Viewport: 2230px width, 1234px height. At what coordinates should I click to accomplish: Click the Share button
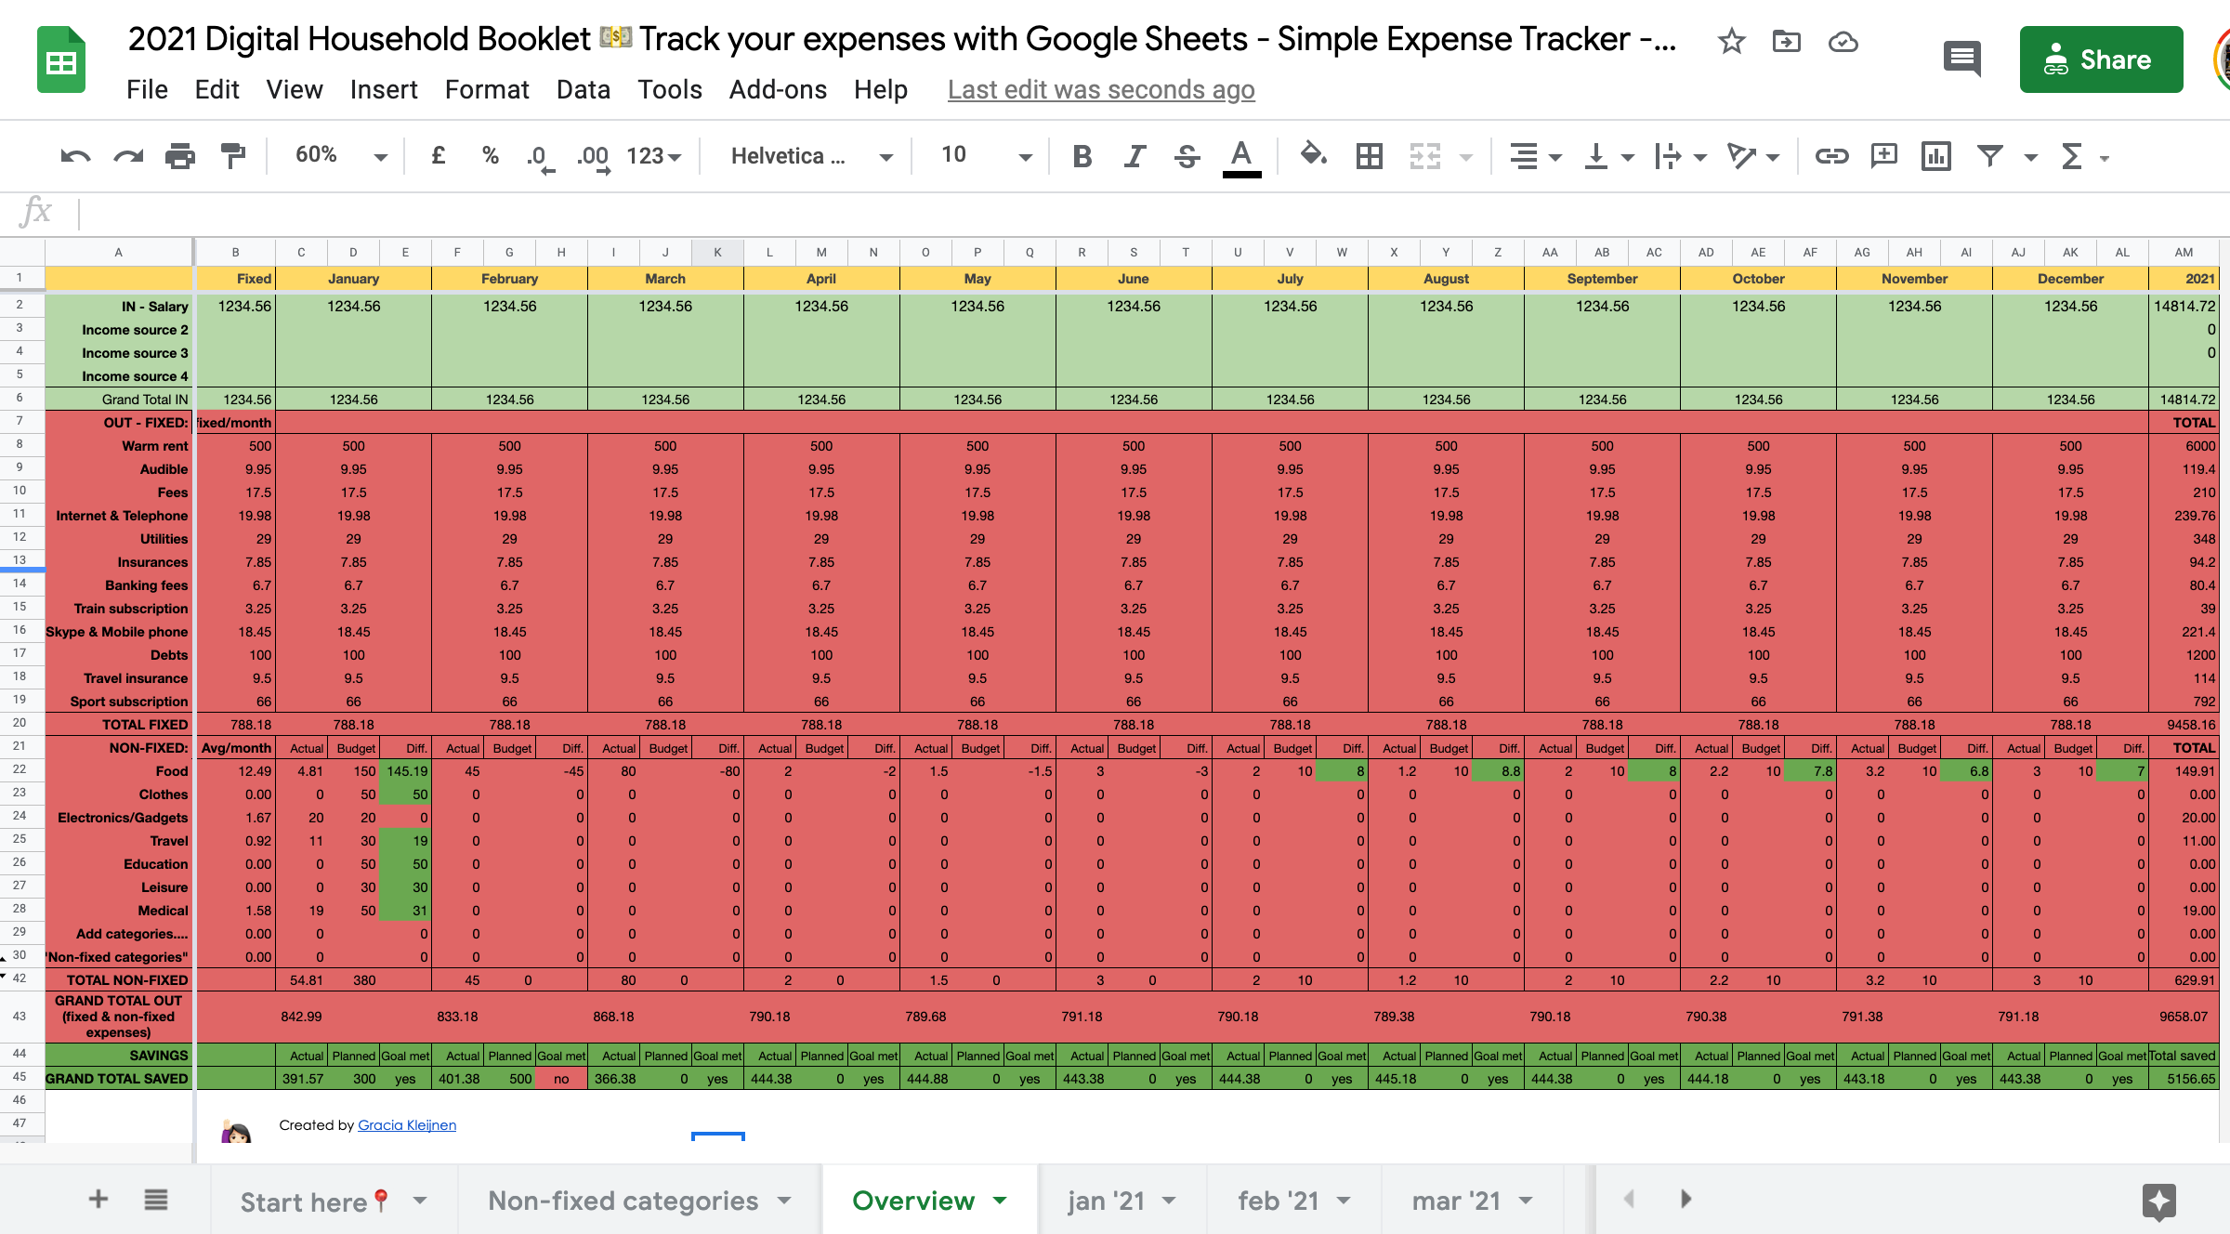click(2101, 59)
